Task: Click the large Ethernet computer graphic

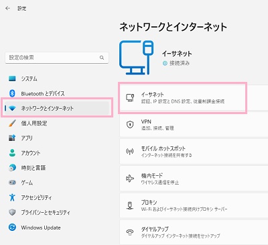Action: click(137, 57)
